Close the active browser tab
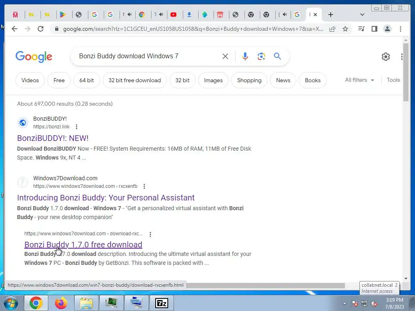Viewport: 415px width, 311px height. [x=315, y=15]
